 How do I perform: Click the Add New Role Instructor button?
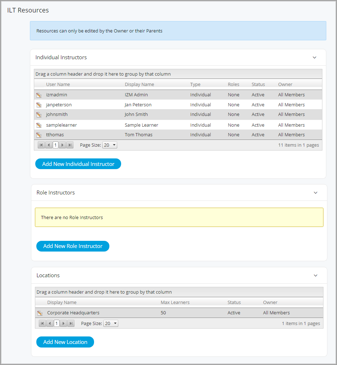(73, 246)
